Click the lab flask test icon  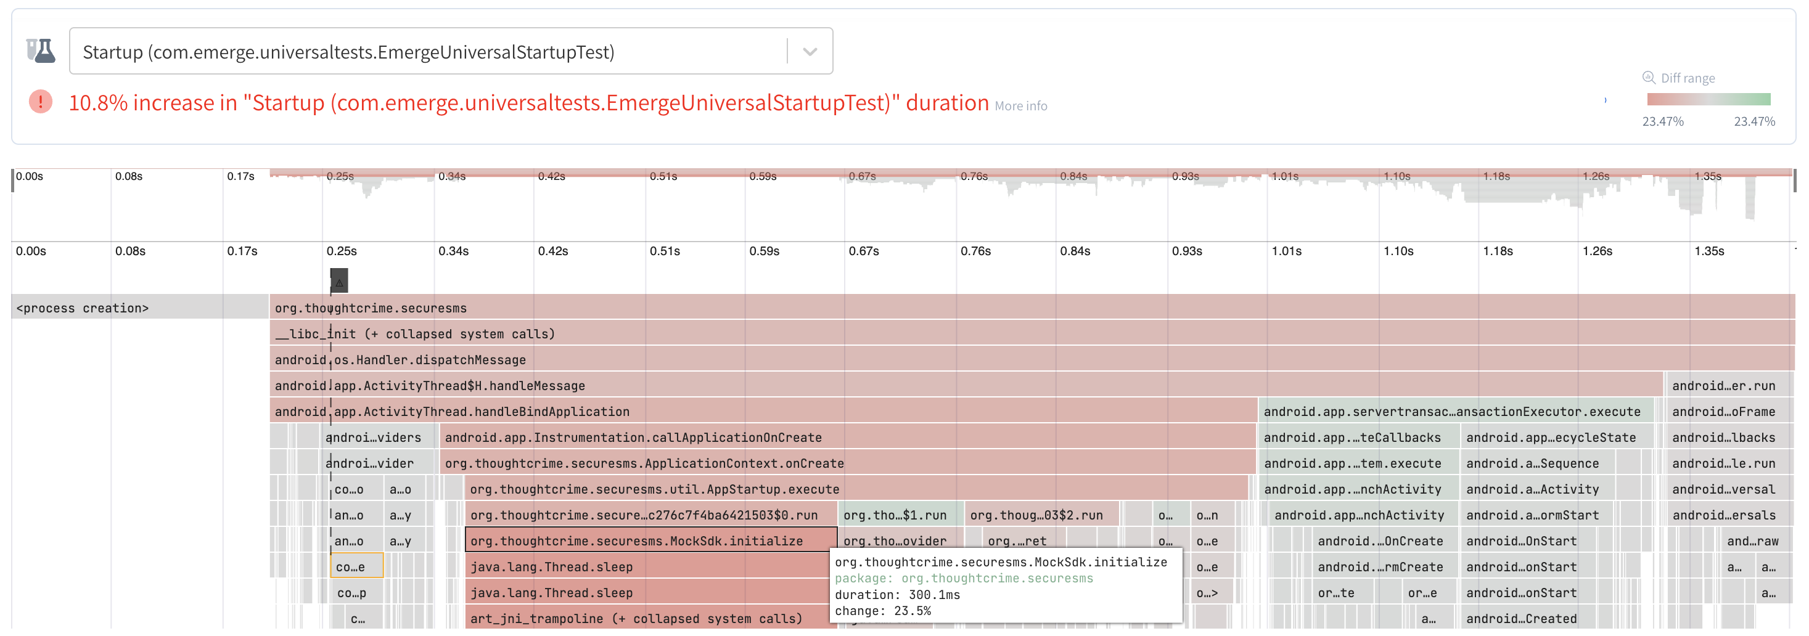pyautogui.click(x=41, y=51)
